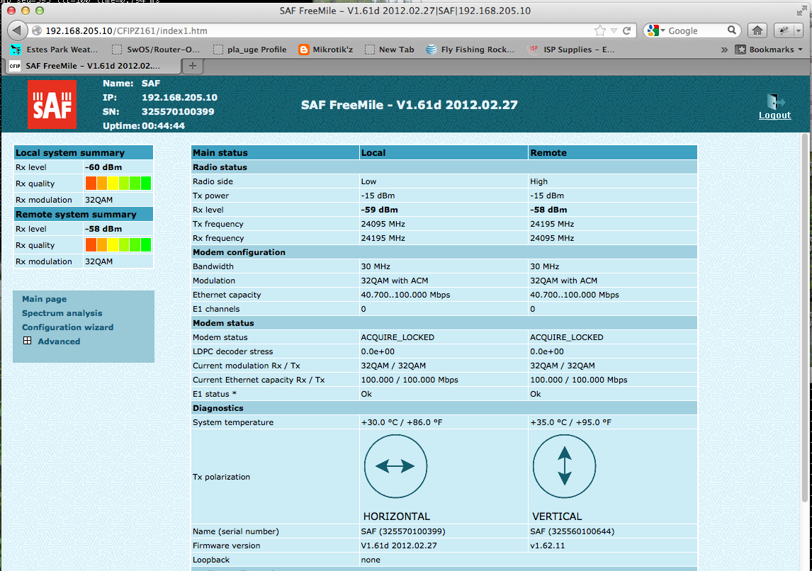The image size is (812, 571).
Task: Click the remote Tx frequency 24195 MHz
Action: pyautogui.click(x=552, y=224)
